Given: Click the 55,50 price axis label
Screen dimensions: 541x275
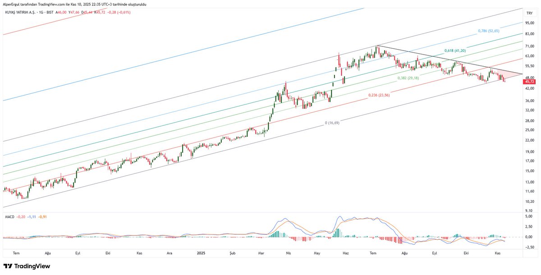Looking at the screenshot, I should [529, 66].
